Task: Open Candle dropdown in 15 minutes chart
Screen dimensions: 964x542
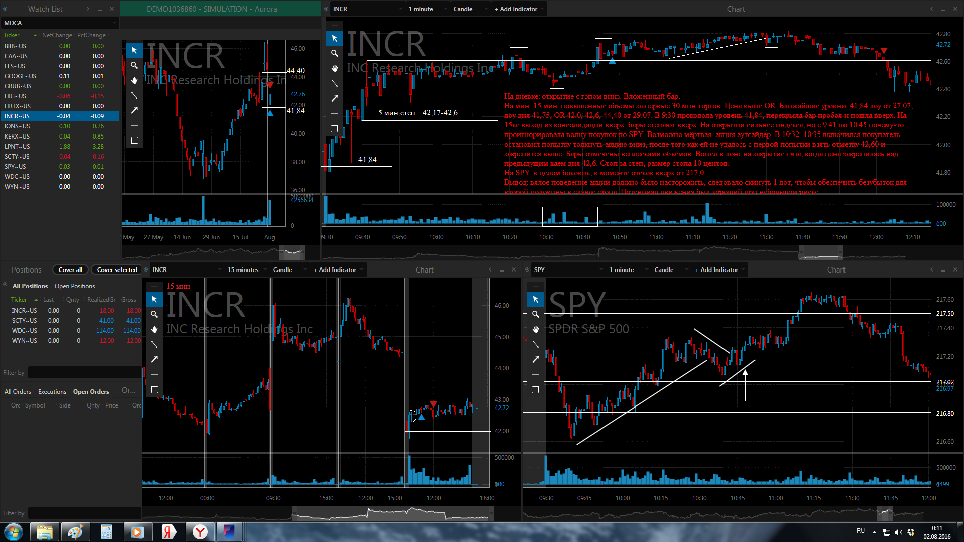Action: tap(289, 269)
